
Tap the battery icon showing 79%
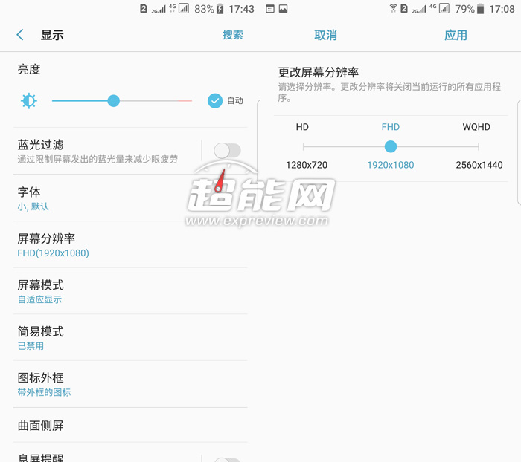[481, 9]
